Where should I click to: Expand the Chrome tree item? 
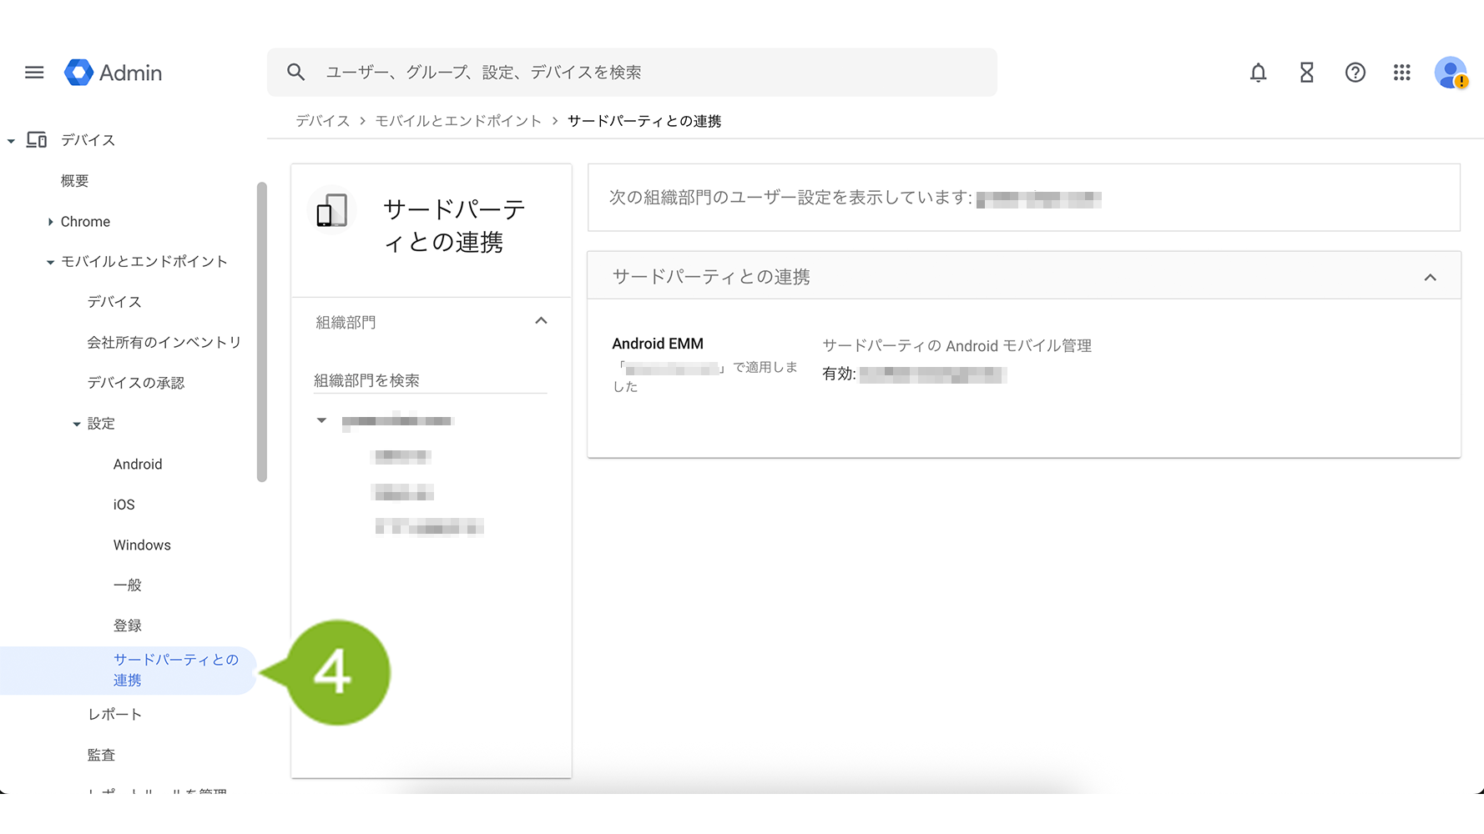tap(51, 222)
